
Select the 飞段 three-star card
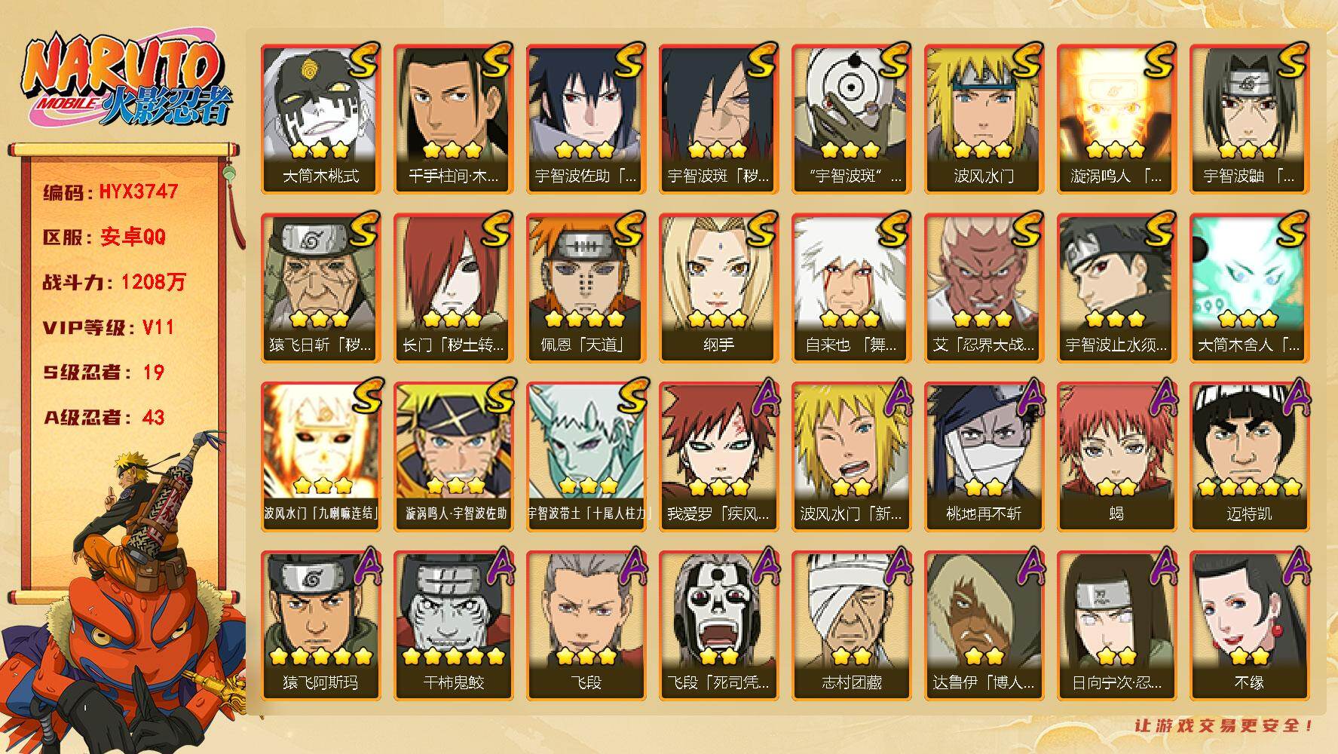(x=586, y=625)
